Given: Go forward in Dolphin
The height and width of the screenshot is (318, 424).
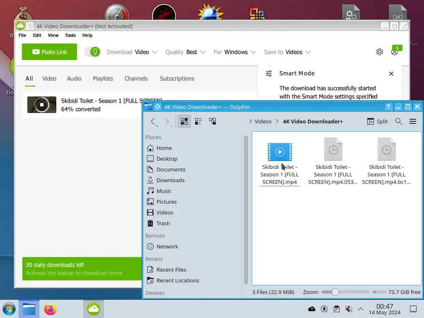Looking at the screenshot, I should pos(167,121).
